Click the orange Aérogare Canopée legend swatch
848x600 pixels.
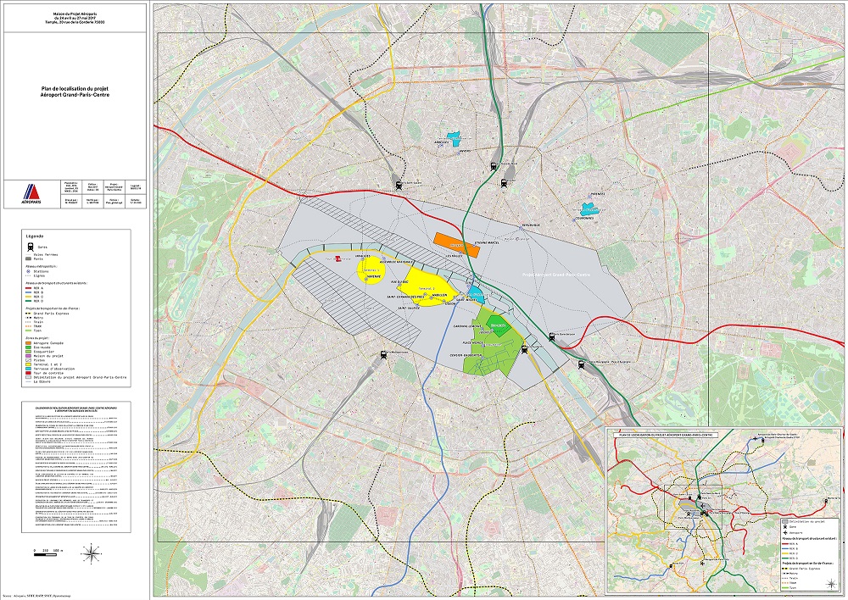pyautogui.click(x=29, y=342)
